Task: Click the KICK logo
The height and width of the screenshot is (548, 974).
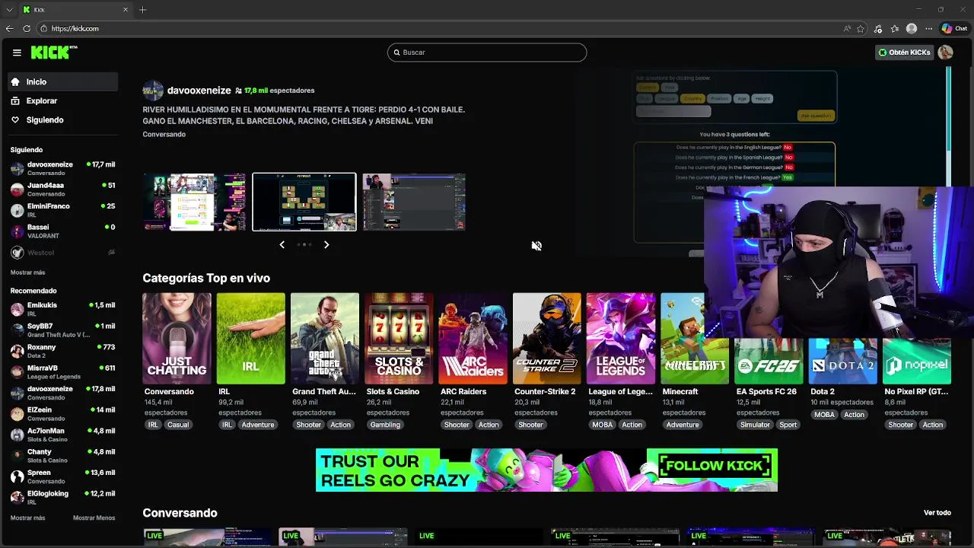Action: [54, 52]
